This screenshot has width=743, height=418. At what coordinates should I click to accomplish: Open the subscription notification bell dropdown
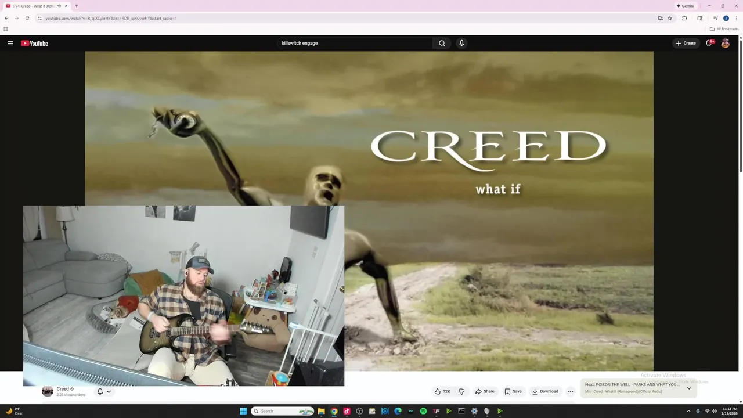click(x=104, y=391)
